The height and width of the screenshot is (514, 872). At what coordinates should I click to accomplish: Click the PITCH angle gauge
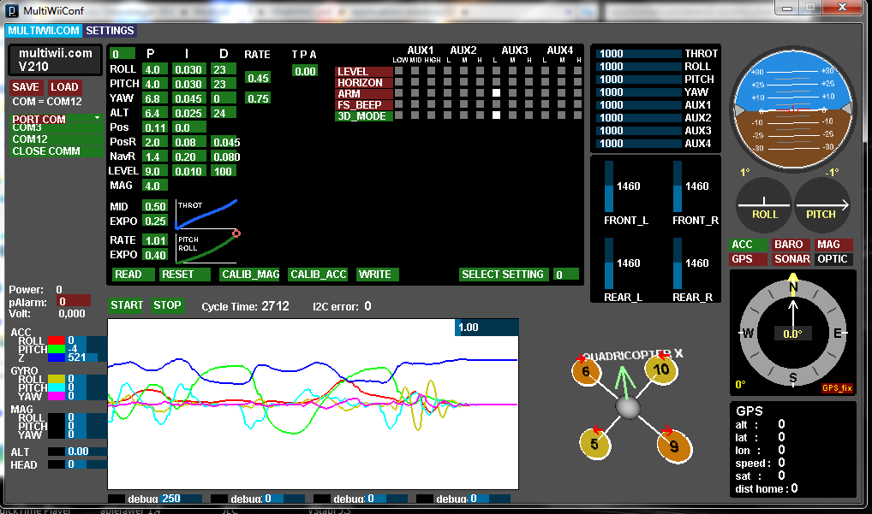tap(821, 205)
